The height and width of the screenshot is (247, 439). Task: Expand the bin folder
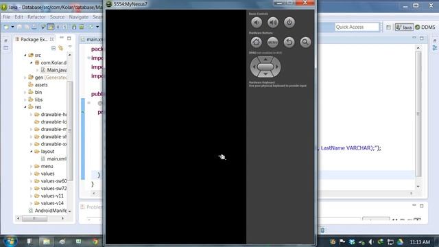[x=25, y=93]
